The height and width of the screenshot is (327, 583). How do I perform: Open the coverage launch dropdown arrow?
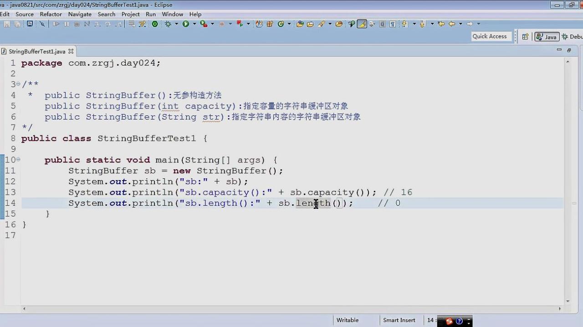pos(212,24)
